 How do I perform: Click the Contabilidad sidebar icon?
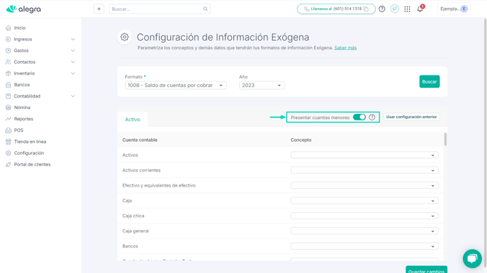point(9,96)
